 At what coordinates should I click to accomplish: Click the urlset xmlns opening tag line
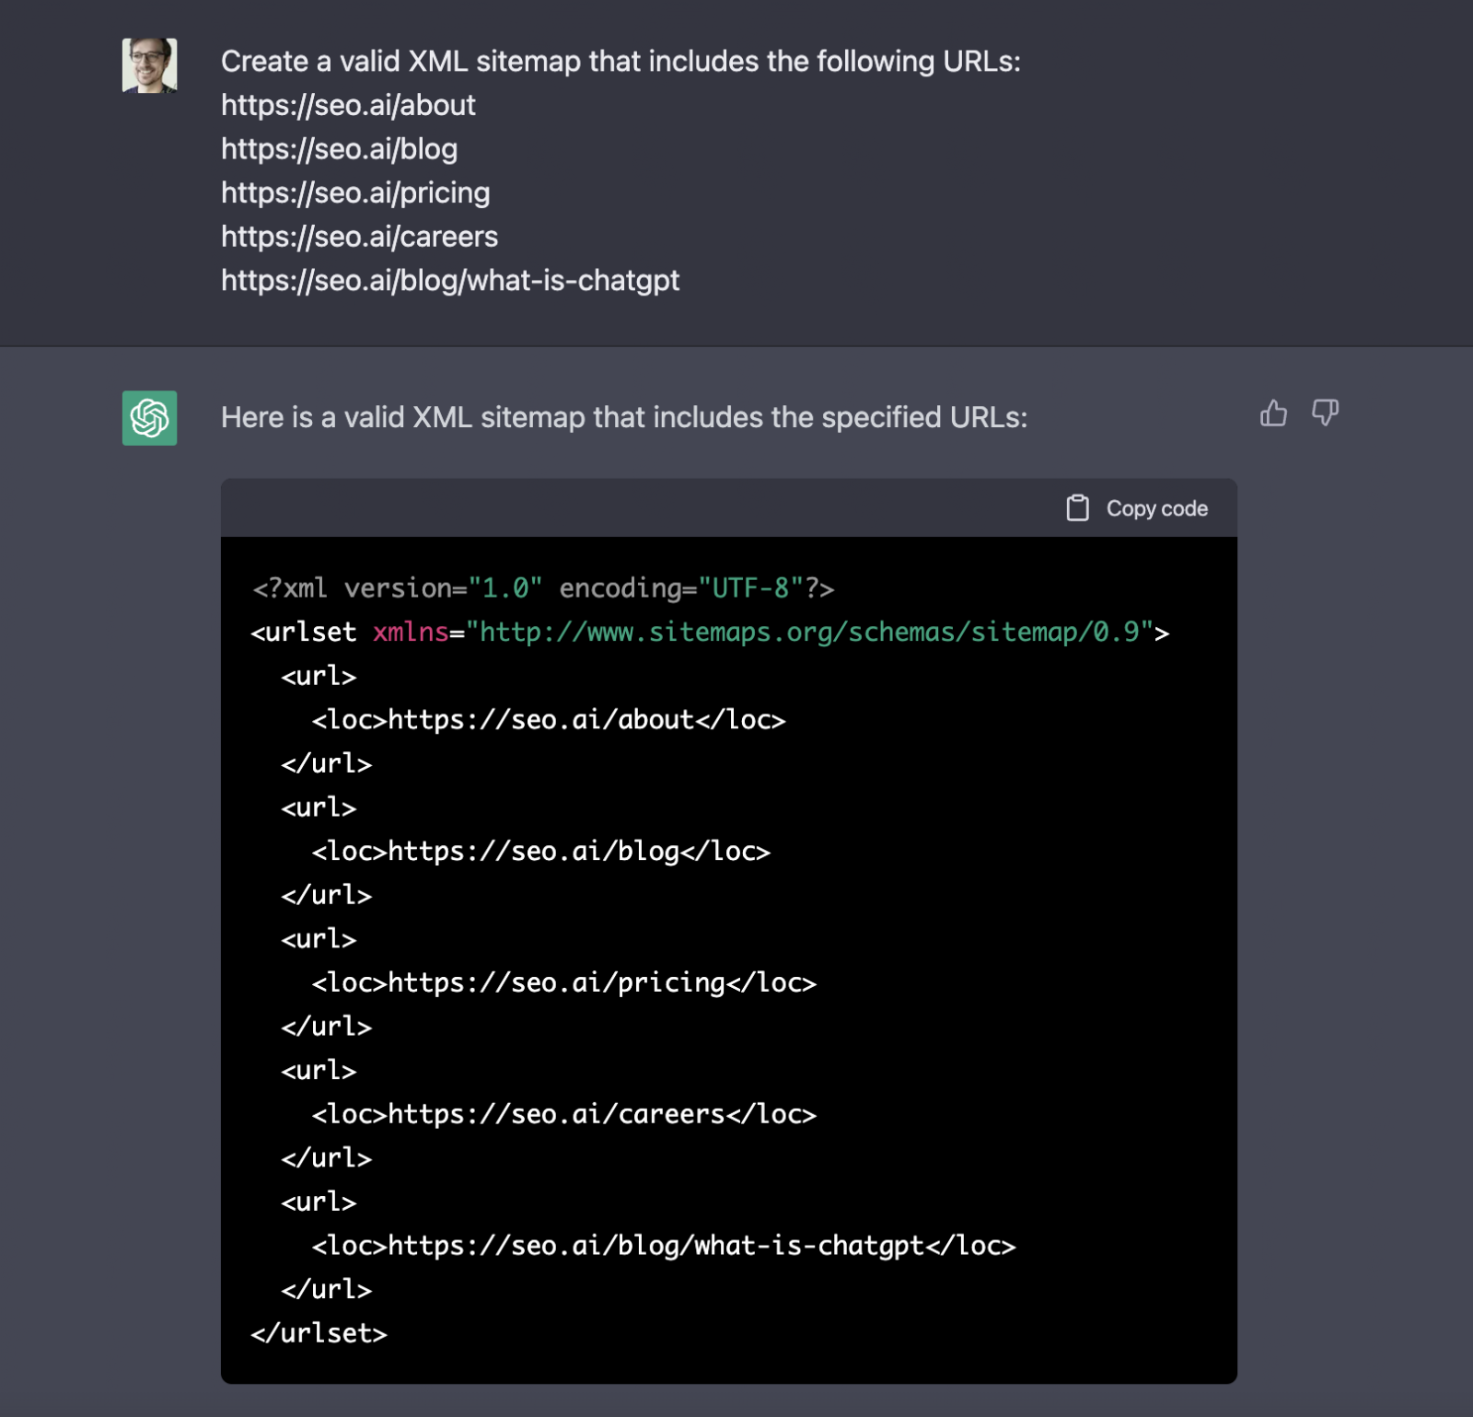pos(710,633)
